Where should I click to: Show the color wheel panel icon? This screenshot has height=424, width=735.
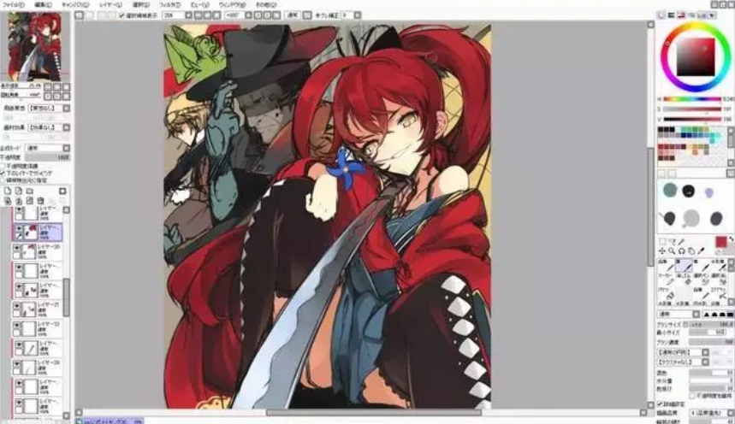pos(661,15)
